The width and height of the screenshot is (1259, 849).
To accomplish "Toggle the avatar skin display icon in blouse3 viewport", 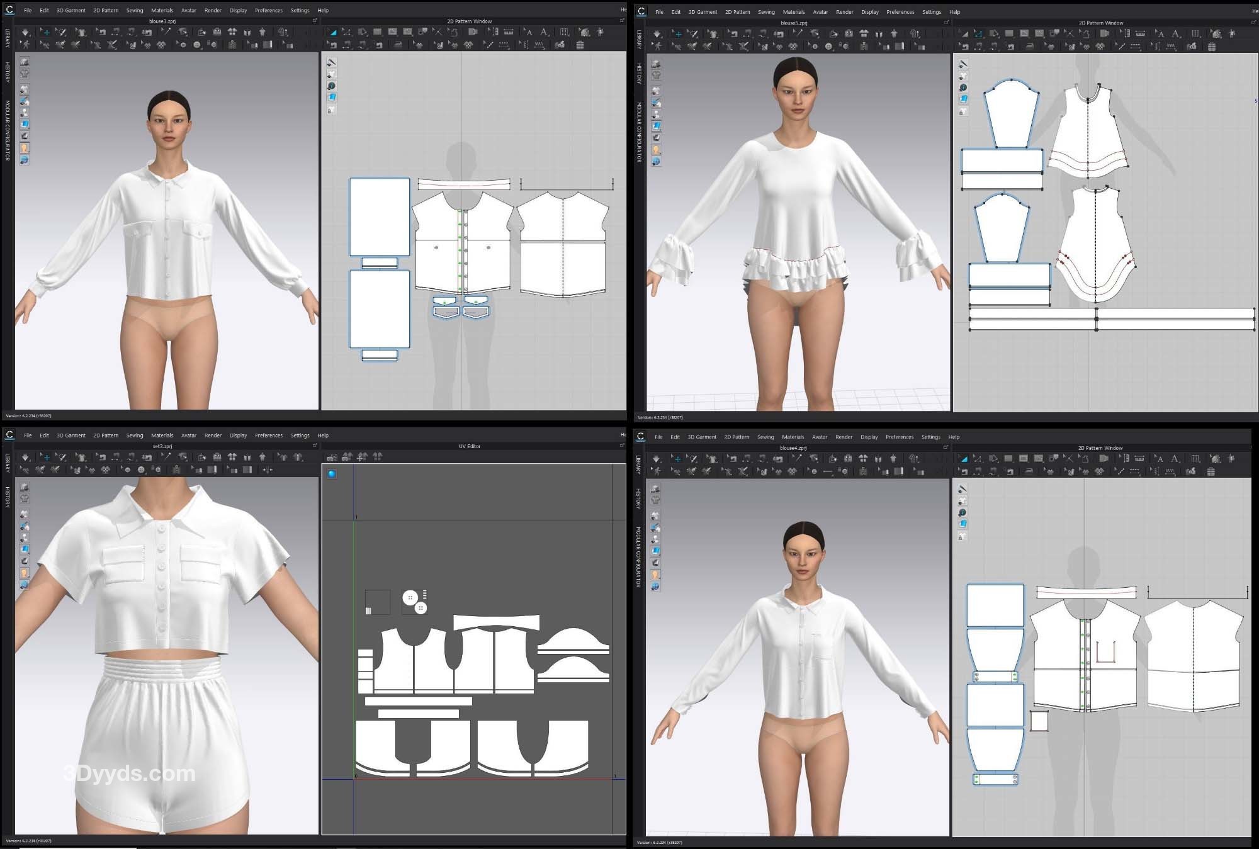I will tap(24, 148).
